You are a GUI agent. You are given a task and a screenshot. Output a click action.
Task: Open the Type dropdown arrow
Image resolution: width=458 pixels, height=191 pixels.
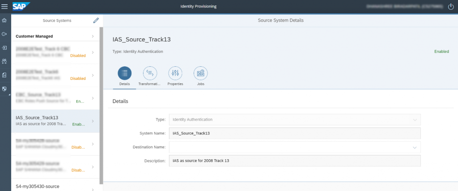415,119
